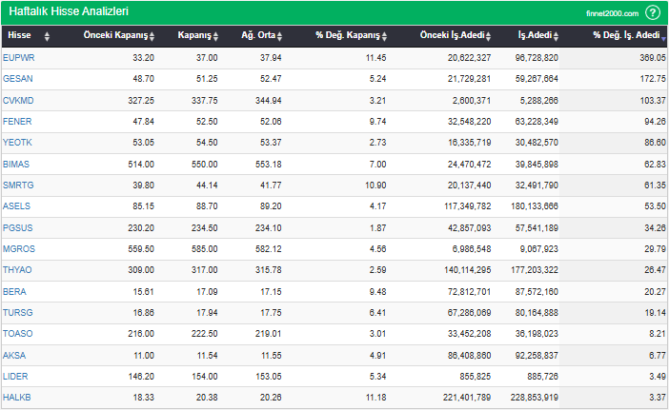Sort by % Değ. Kapanış arrows
Image resolution: width=669 pixels, height=410 pixels.
tap(384, 36)
